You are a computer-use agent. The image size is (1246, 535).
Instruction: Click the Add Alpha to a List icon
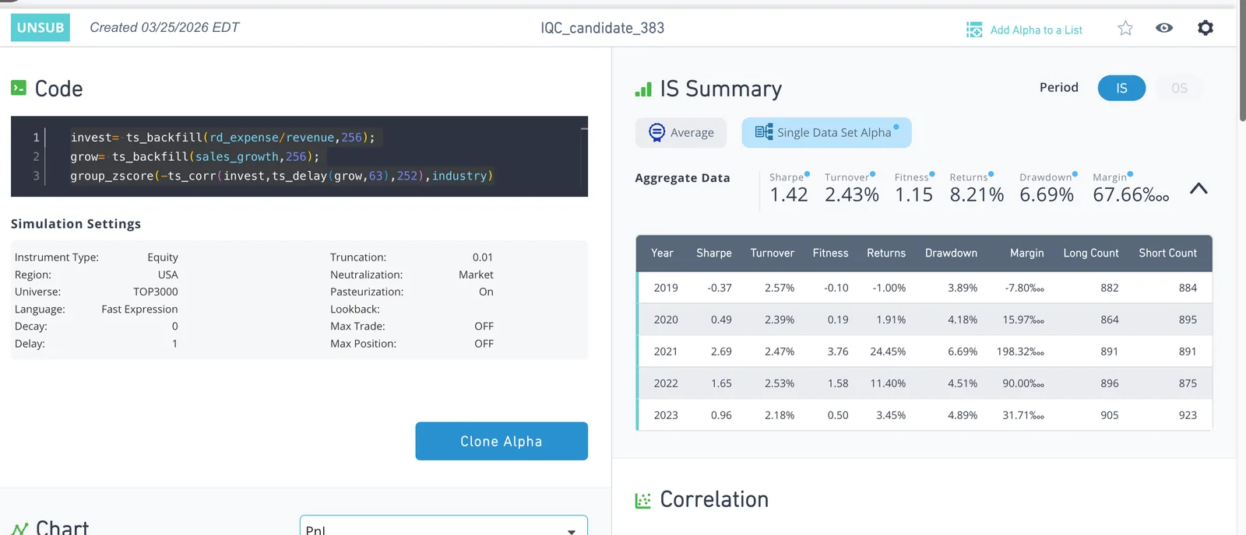pos(974,30)
